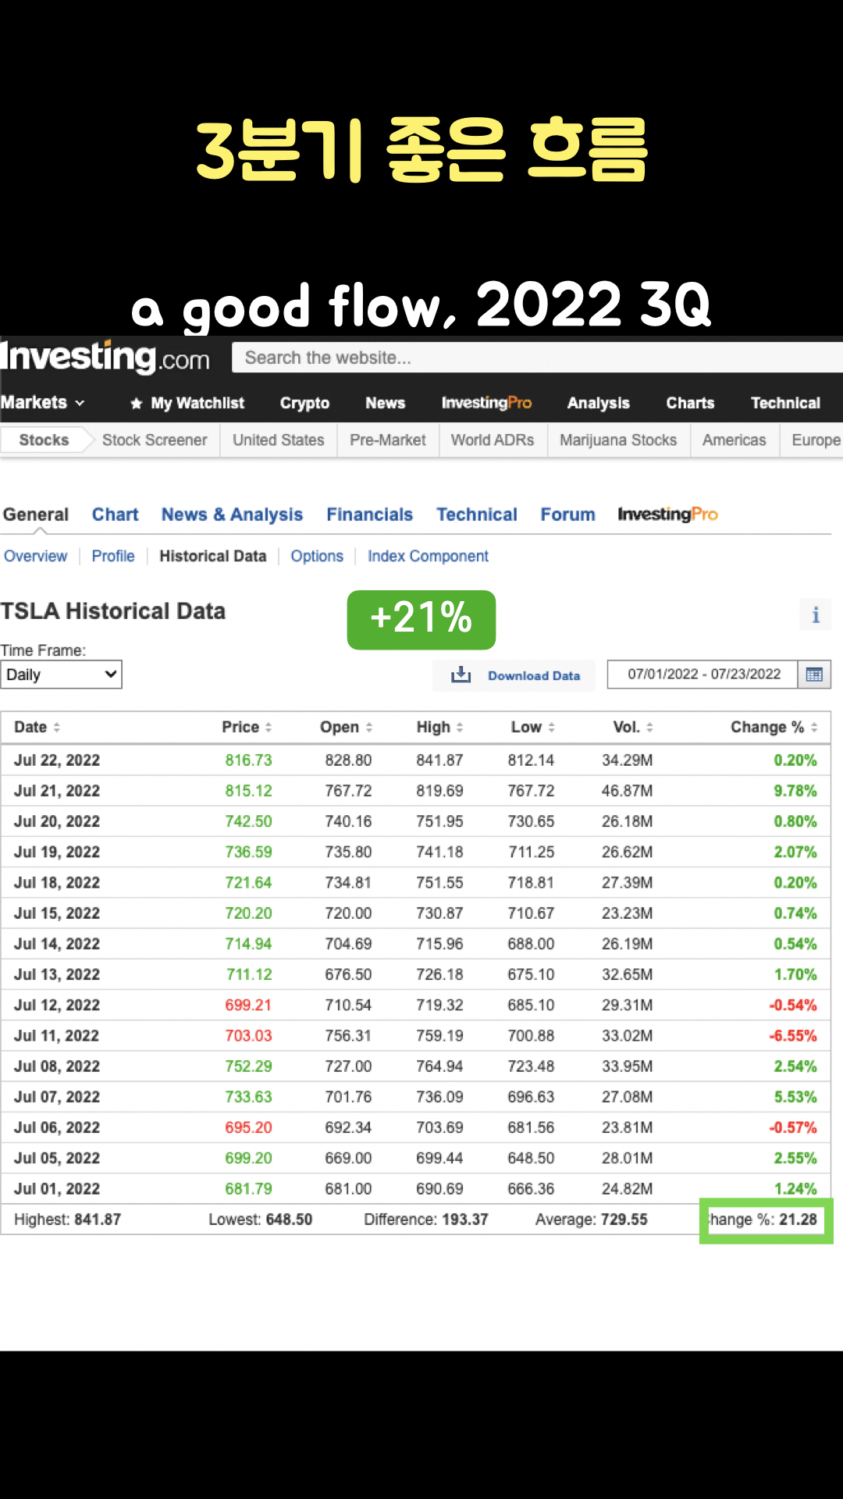Open the United States stocks tab
843x1499 pixels.
[x=278, y=440]
